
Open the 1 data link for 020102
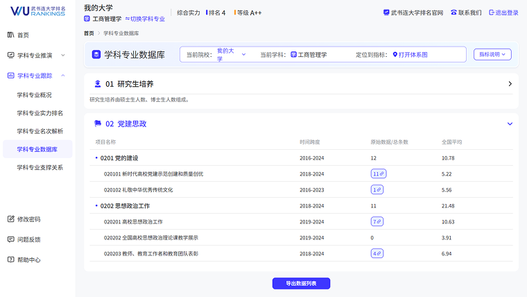[x=377, y=189]
